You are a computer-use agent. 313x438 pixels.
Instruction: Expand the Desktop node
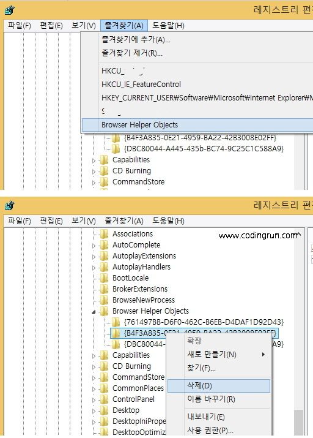pyautogui.click(x=94, y=411)
